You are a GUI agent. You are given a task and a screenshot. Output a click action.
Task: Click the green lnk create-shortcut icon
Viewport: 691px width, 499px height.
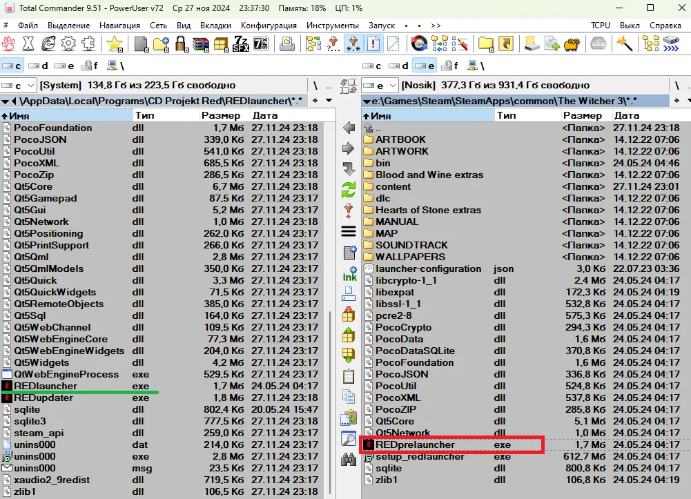coord(349,273)
